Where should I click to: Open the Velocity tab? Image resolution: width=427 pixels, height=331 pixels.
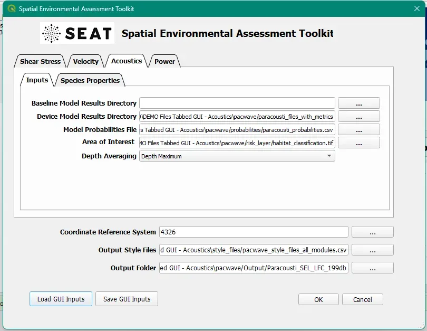86,61
